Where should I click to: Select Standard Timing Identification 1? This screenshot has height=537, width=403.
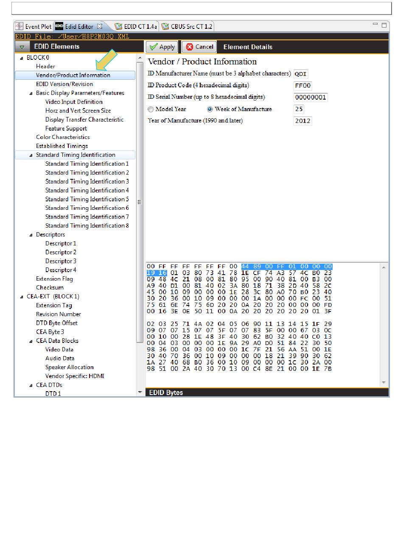pyautogui.click(x=87, y=164)
